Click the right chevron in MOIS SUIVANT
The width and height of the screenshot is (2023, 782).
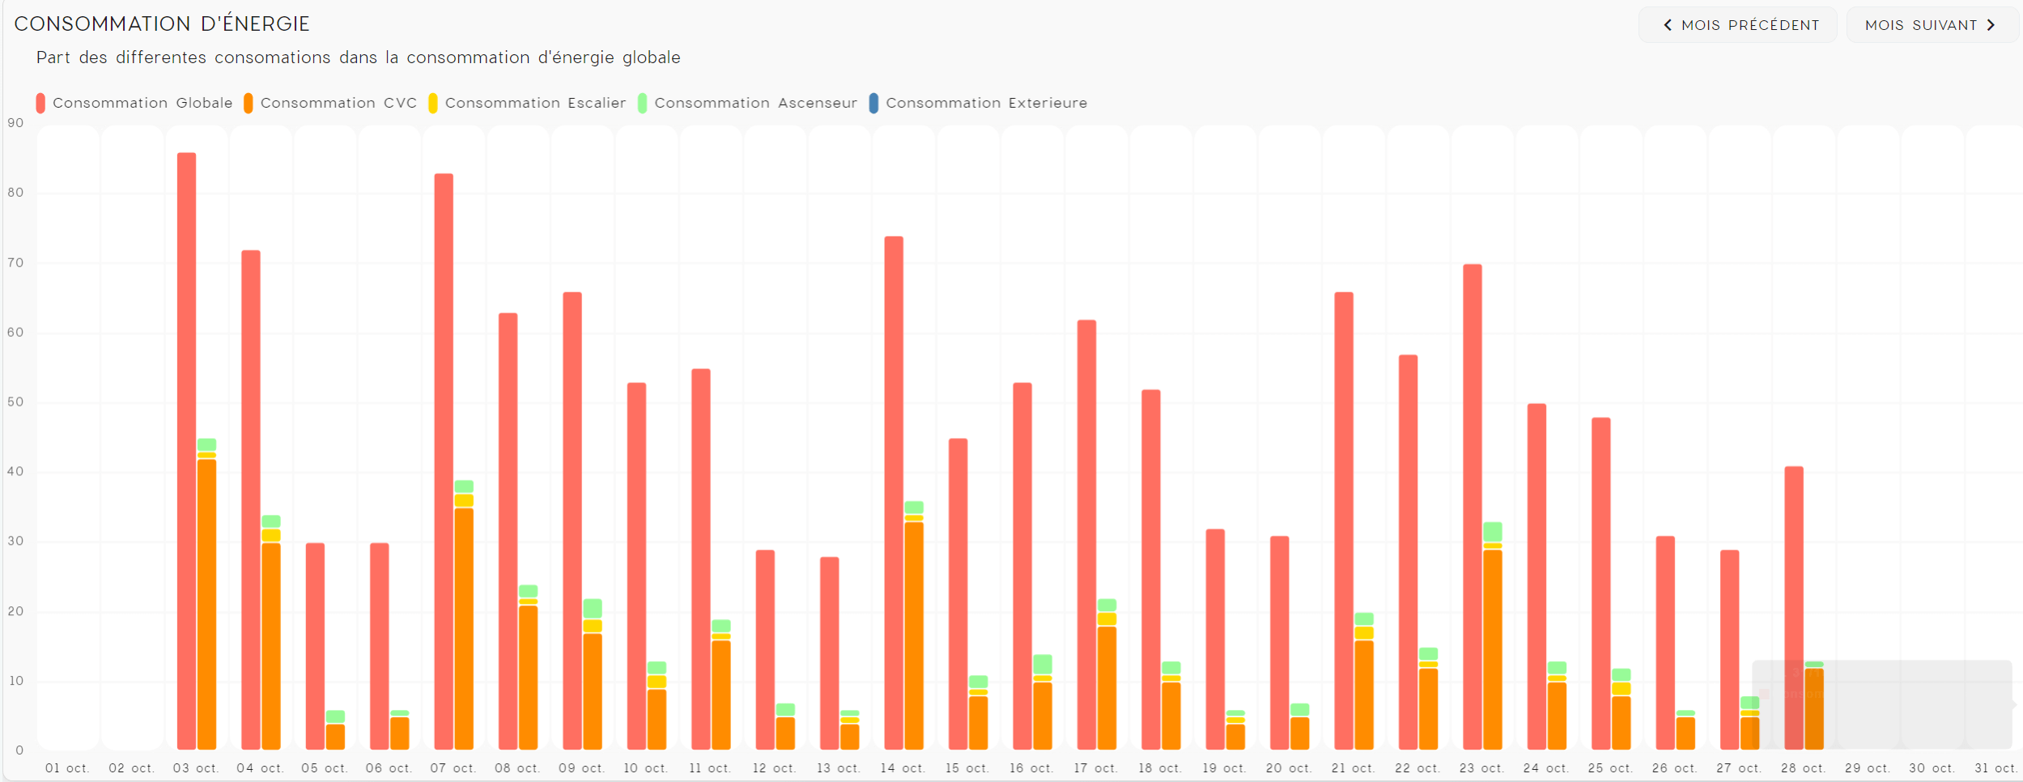(x=1991, y=25)
